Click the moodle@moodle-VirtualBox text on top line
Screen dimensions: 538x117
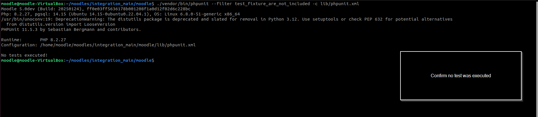point(32,4)
